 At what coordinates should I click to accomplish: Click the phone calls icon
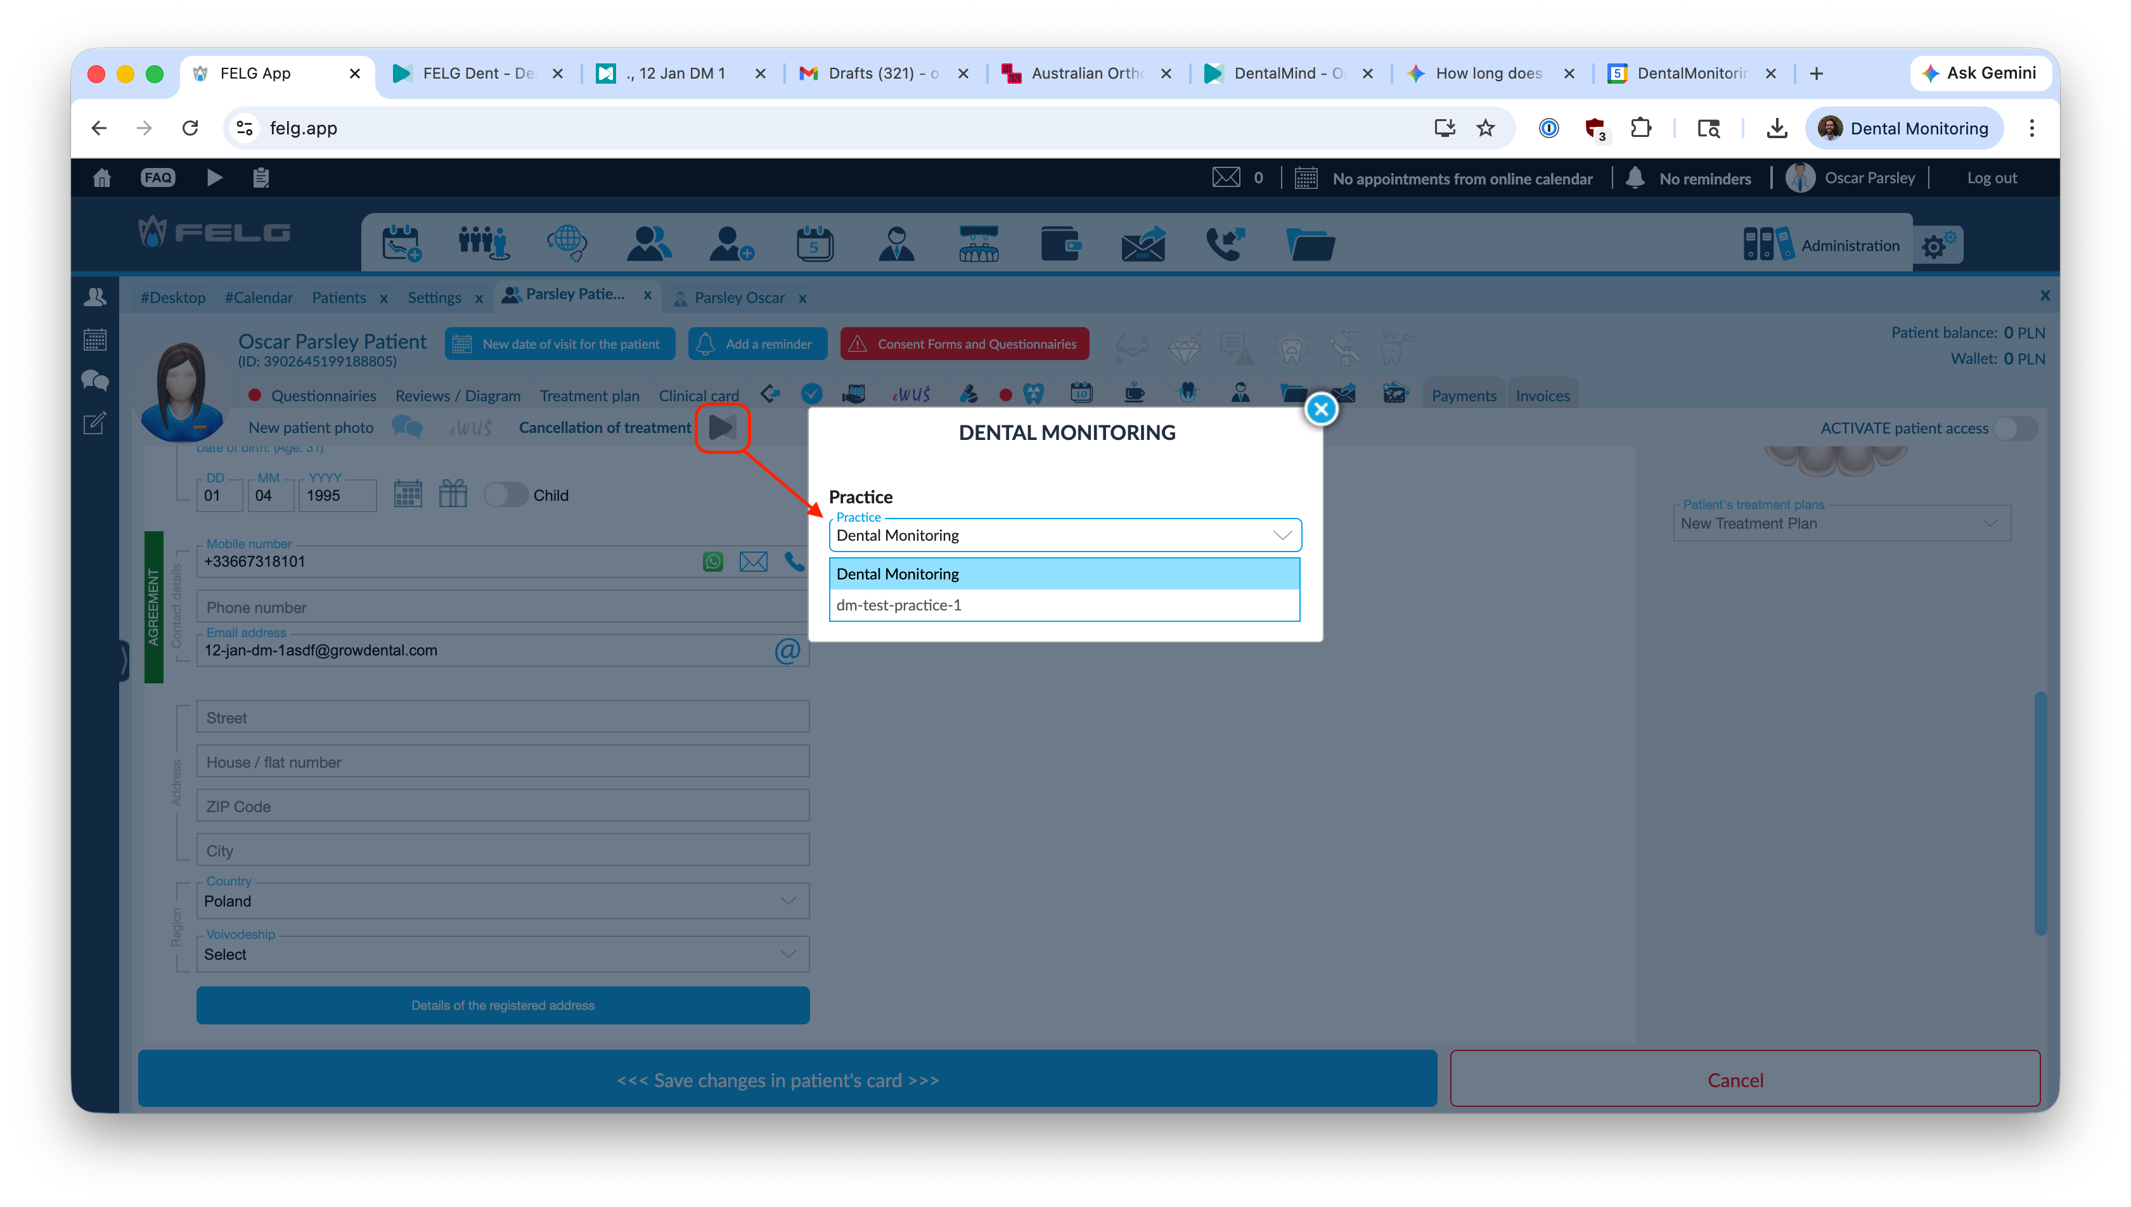[1225, 243]
